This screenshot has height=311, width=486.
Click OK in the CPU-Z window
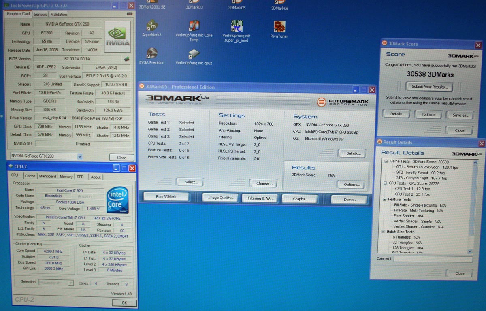[124, 302]
